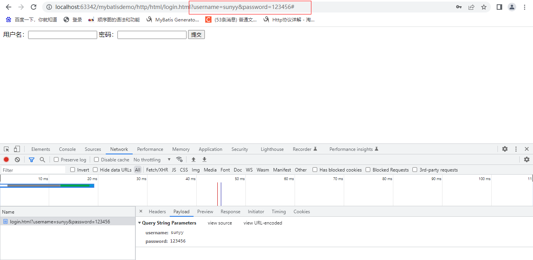
Task: Toggle the network filter funnel icon
Action: pyautogui.click(x=32, y=159)
